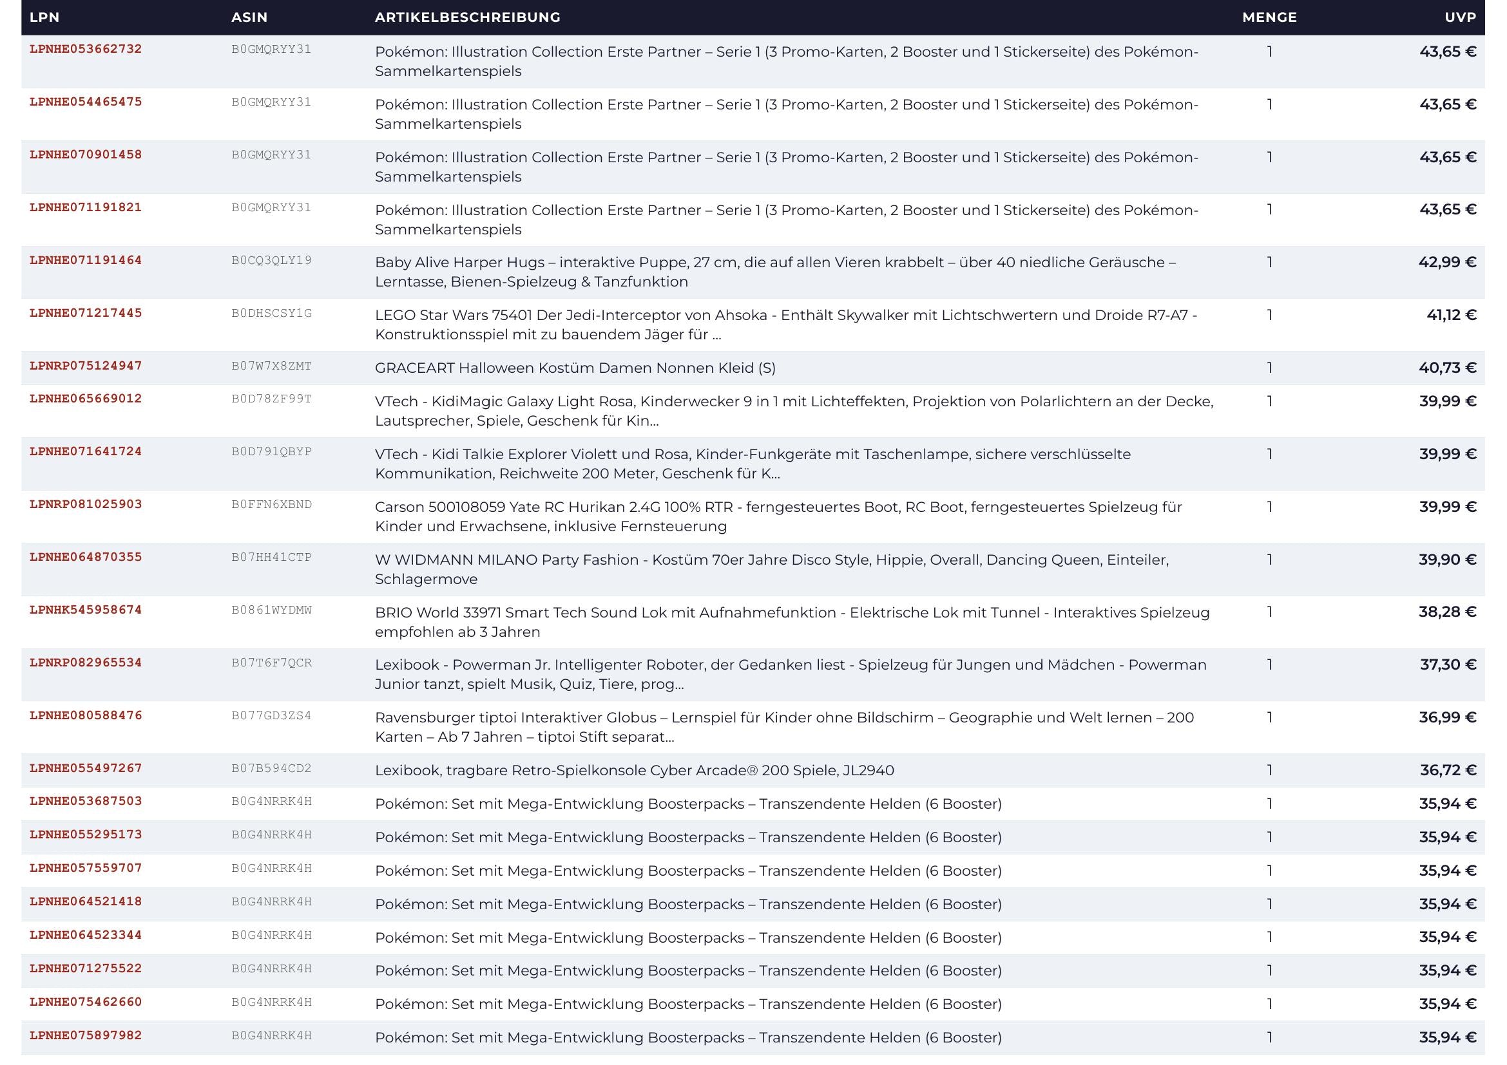Select LPN code LPNHE064870355

click(85, 557)
